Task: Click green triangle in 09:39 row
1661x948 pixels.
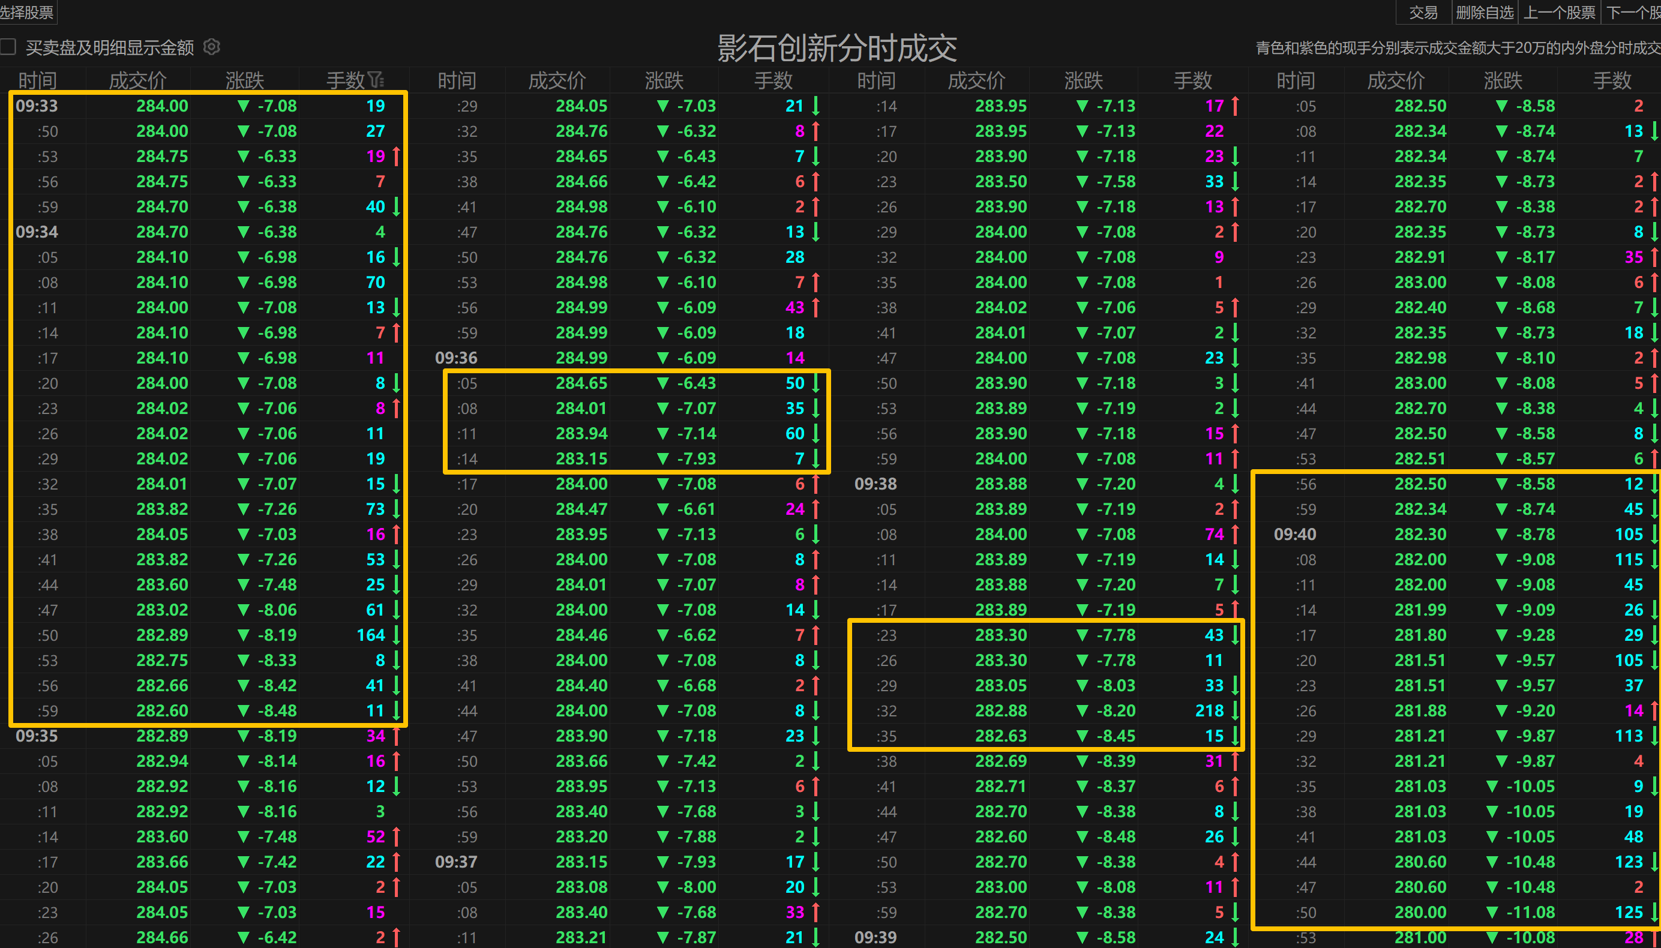Action: (1082, 938)
